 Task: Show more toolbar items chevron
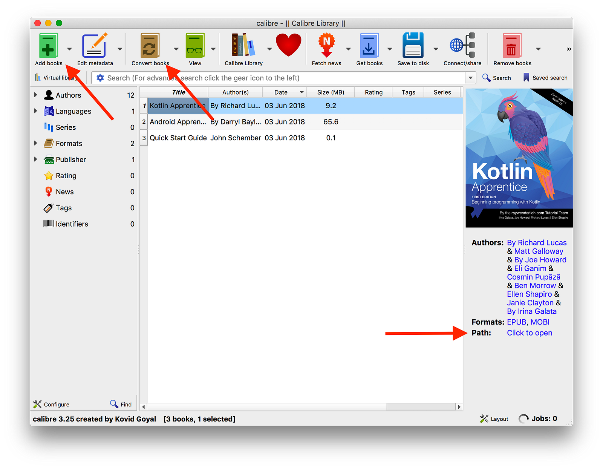[x=569, y=49]
